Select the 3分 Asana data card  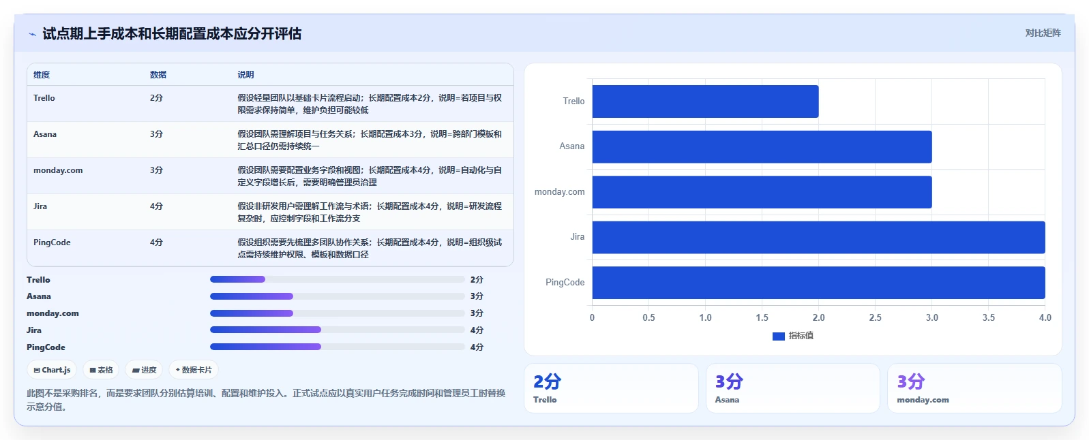point(792,388)
